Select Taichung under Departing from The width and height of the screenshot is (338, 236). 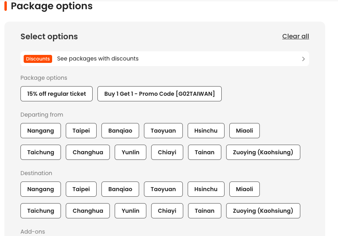pos(40,152)
